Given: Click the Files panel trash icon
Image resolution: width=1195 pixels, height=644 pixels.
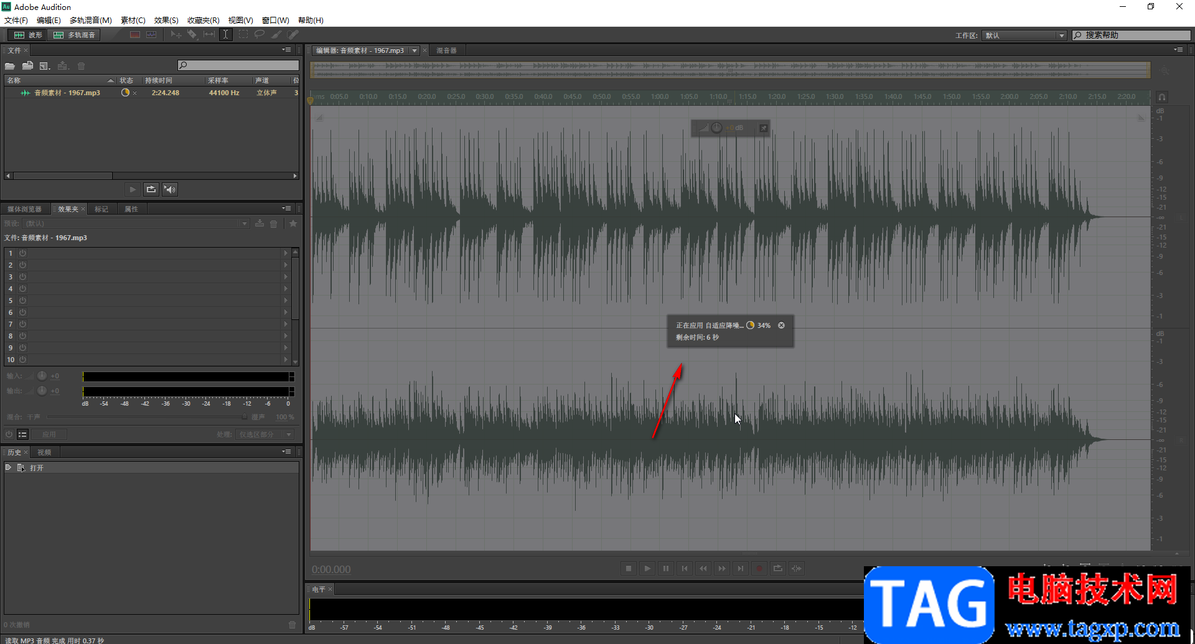Looking at the screenshot, I should pos(81,66).
